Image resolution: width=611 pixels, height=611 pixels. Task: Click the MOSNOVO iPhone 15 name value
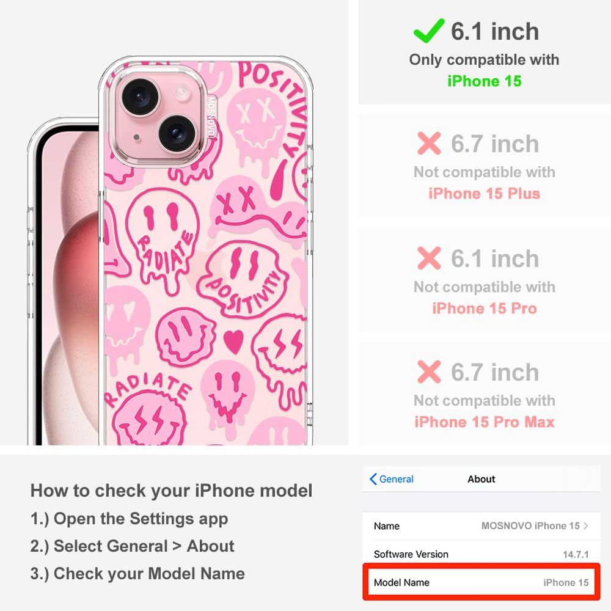pos(530,525)
